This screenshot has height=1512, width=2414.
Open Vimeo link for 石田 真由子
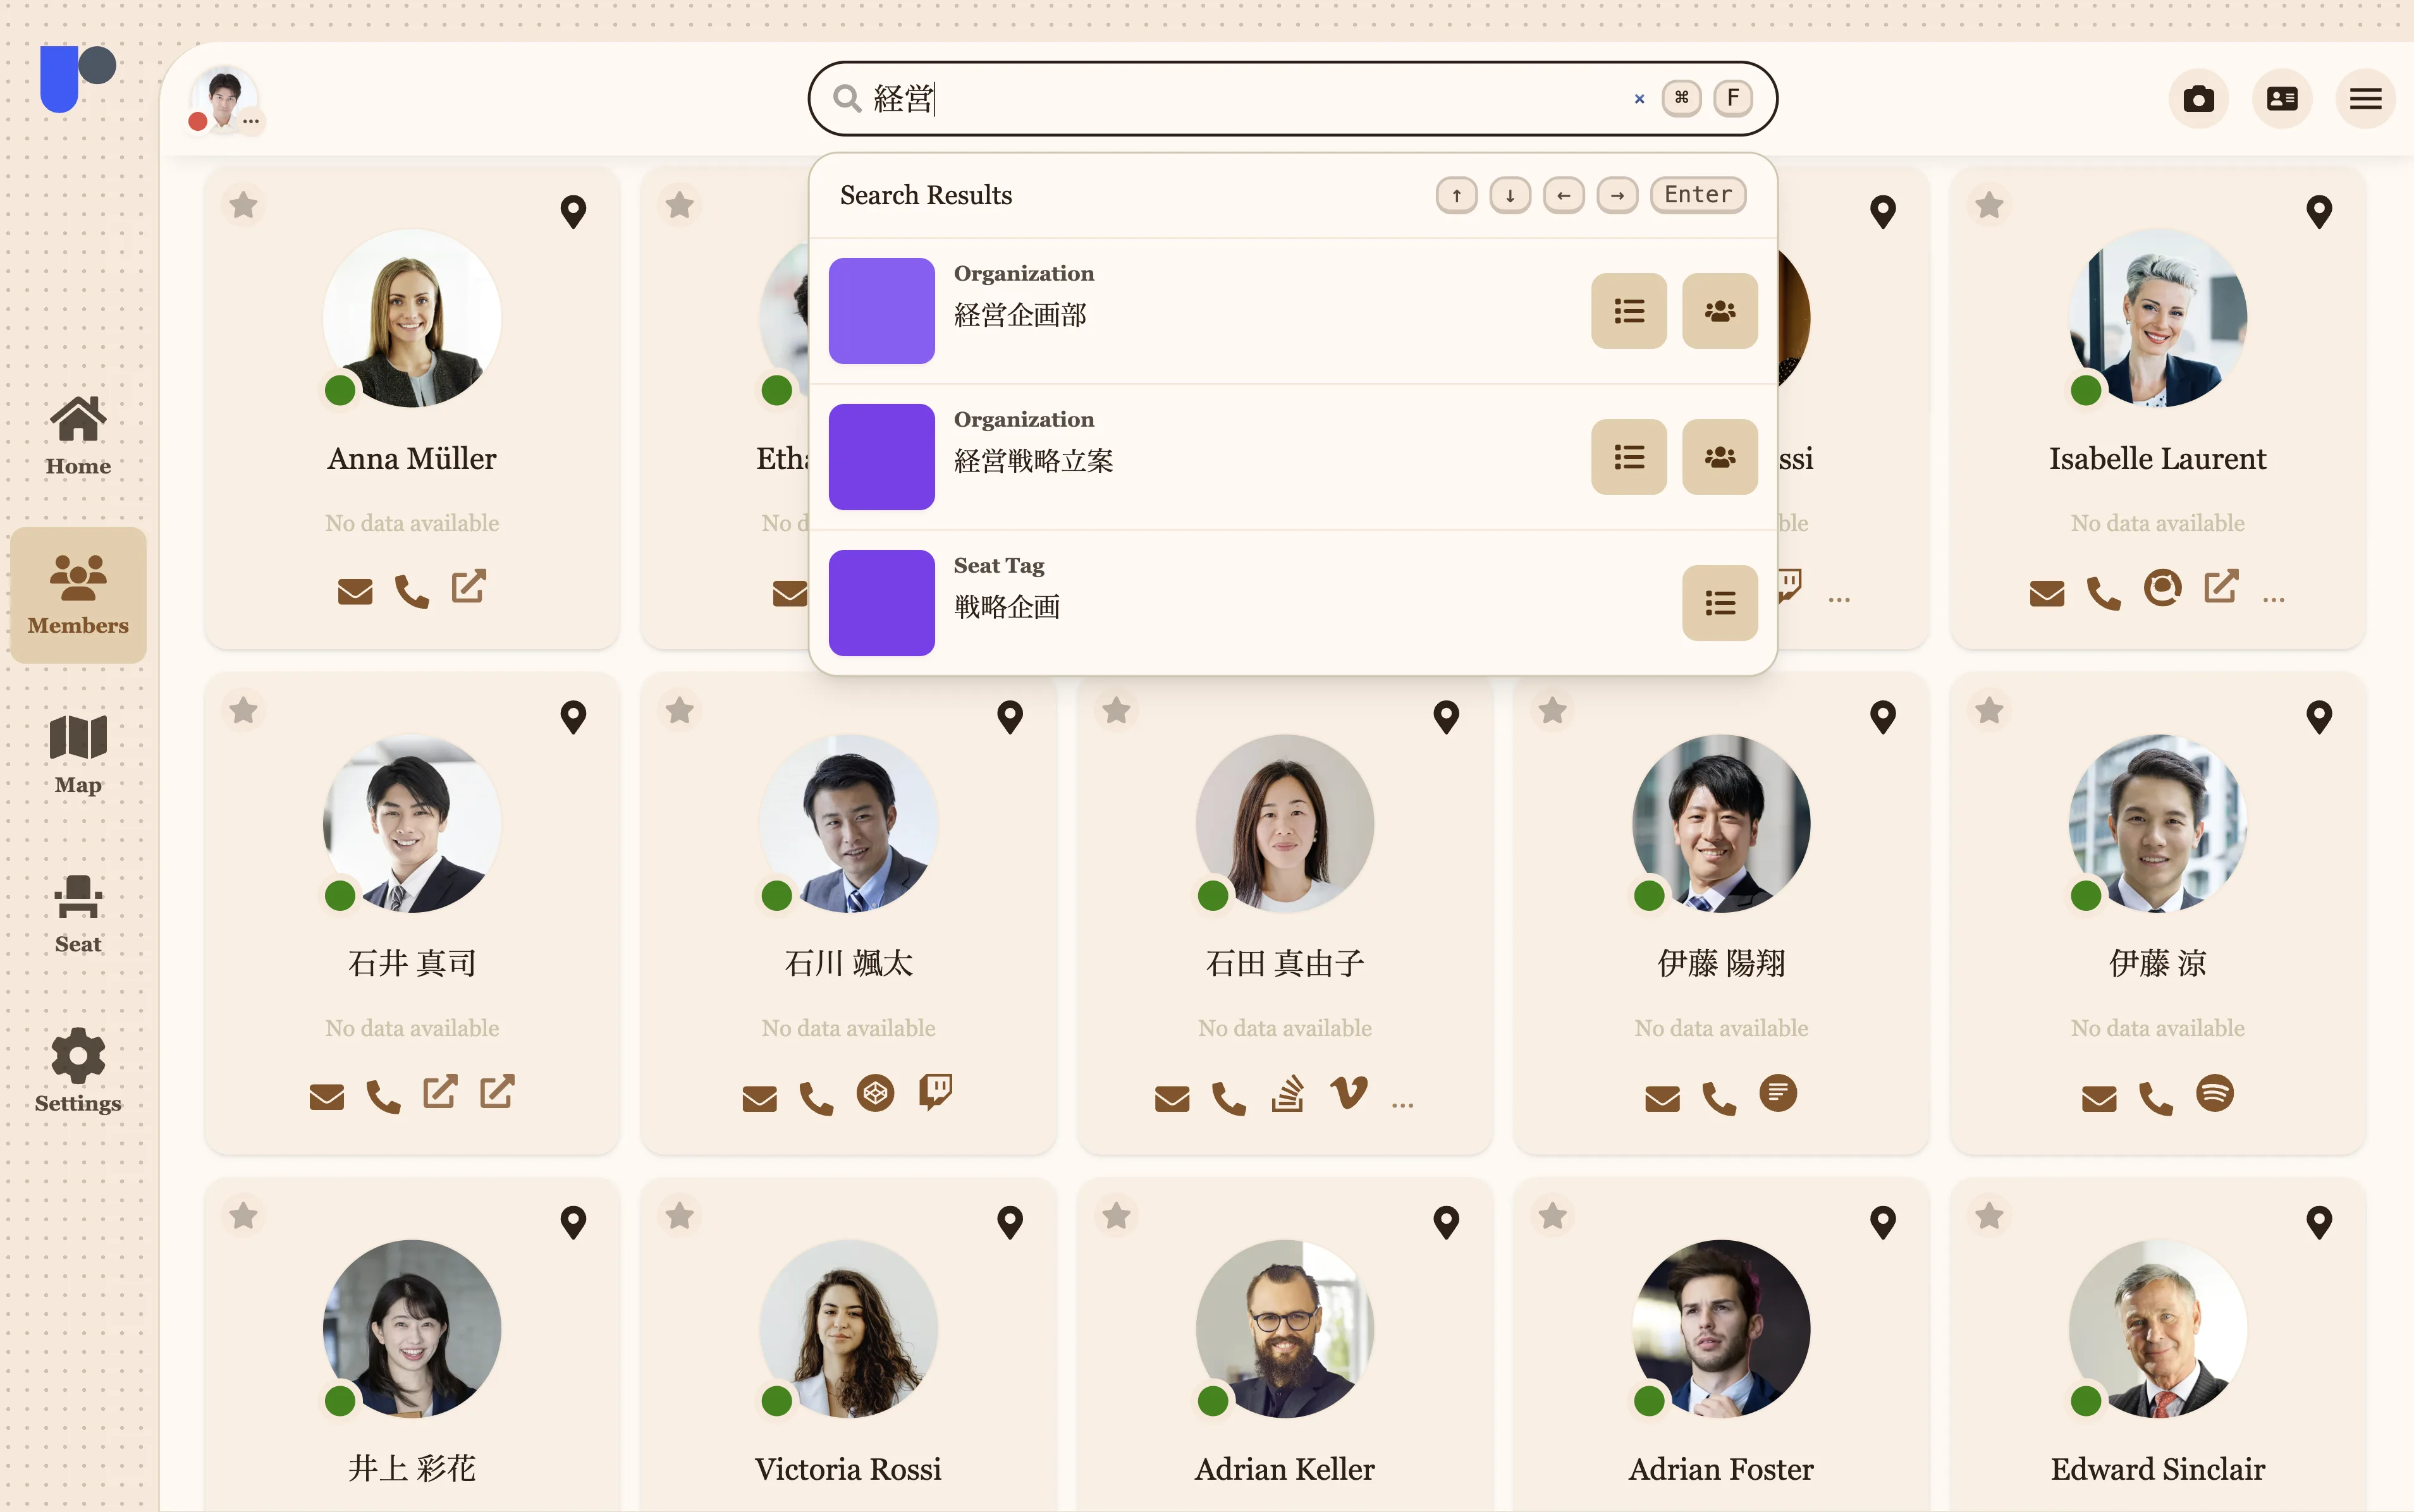point(1349,1092)
